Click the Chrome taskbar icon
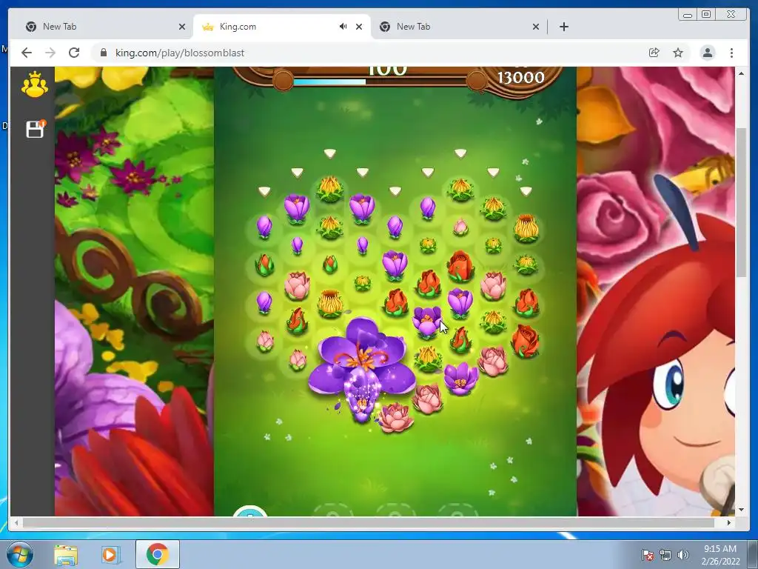The image size is (758, 569). [157, 554]
